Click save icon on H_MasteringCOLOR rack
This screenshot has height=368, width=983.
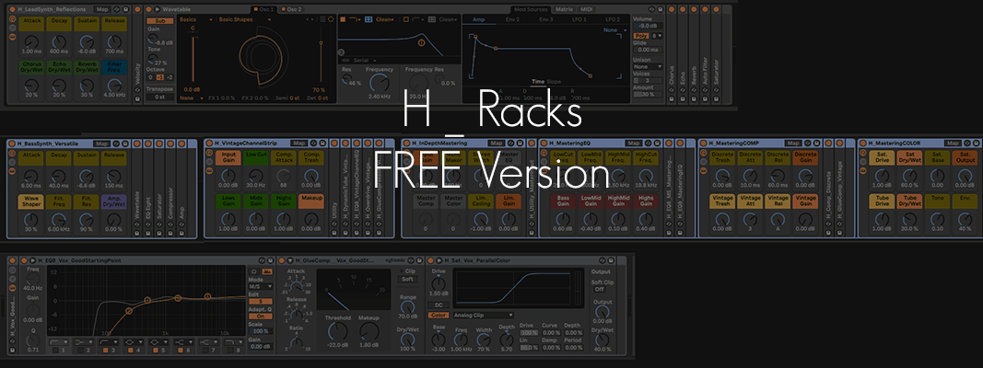[x=977, y=144]
